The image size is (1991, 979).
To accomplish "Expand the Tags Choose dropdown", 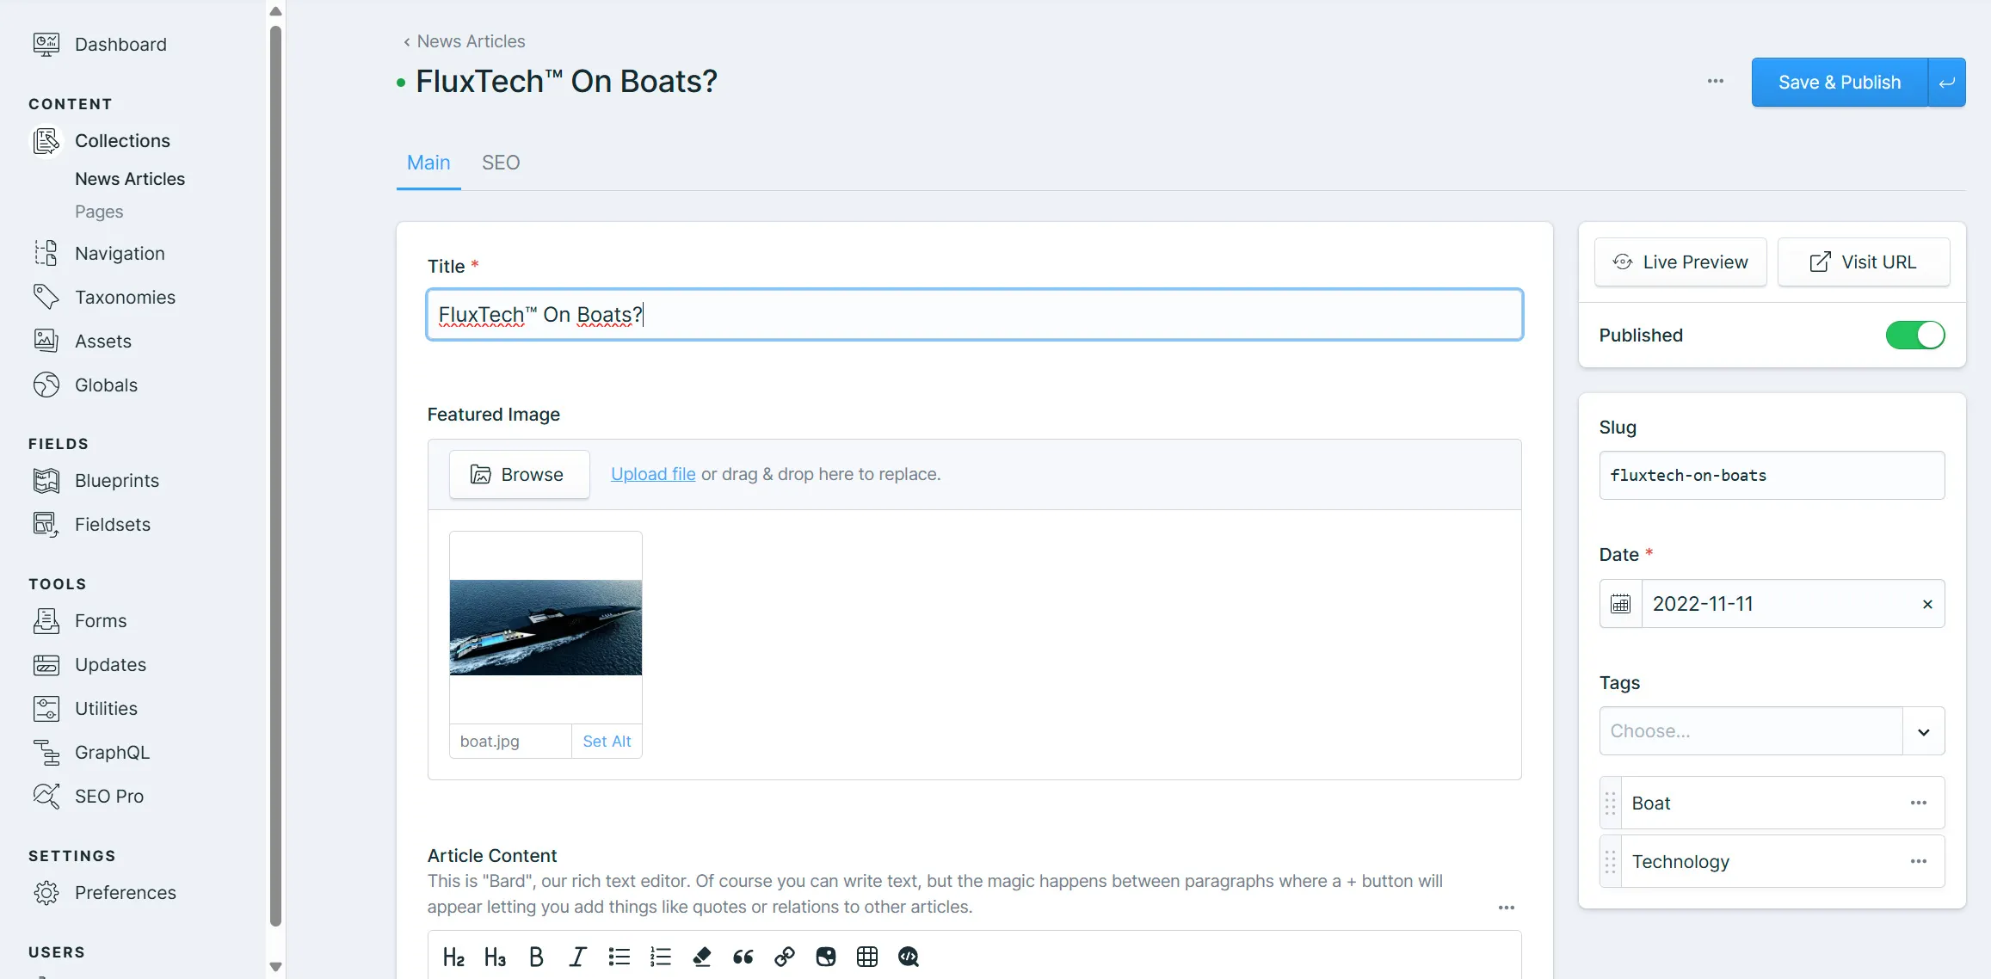I will point(1923,731).
